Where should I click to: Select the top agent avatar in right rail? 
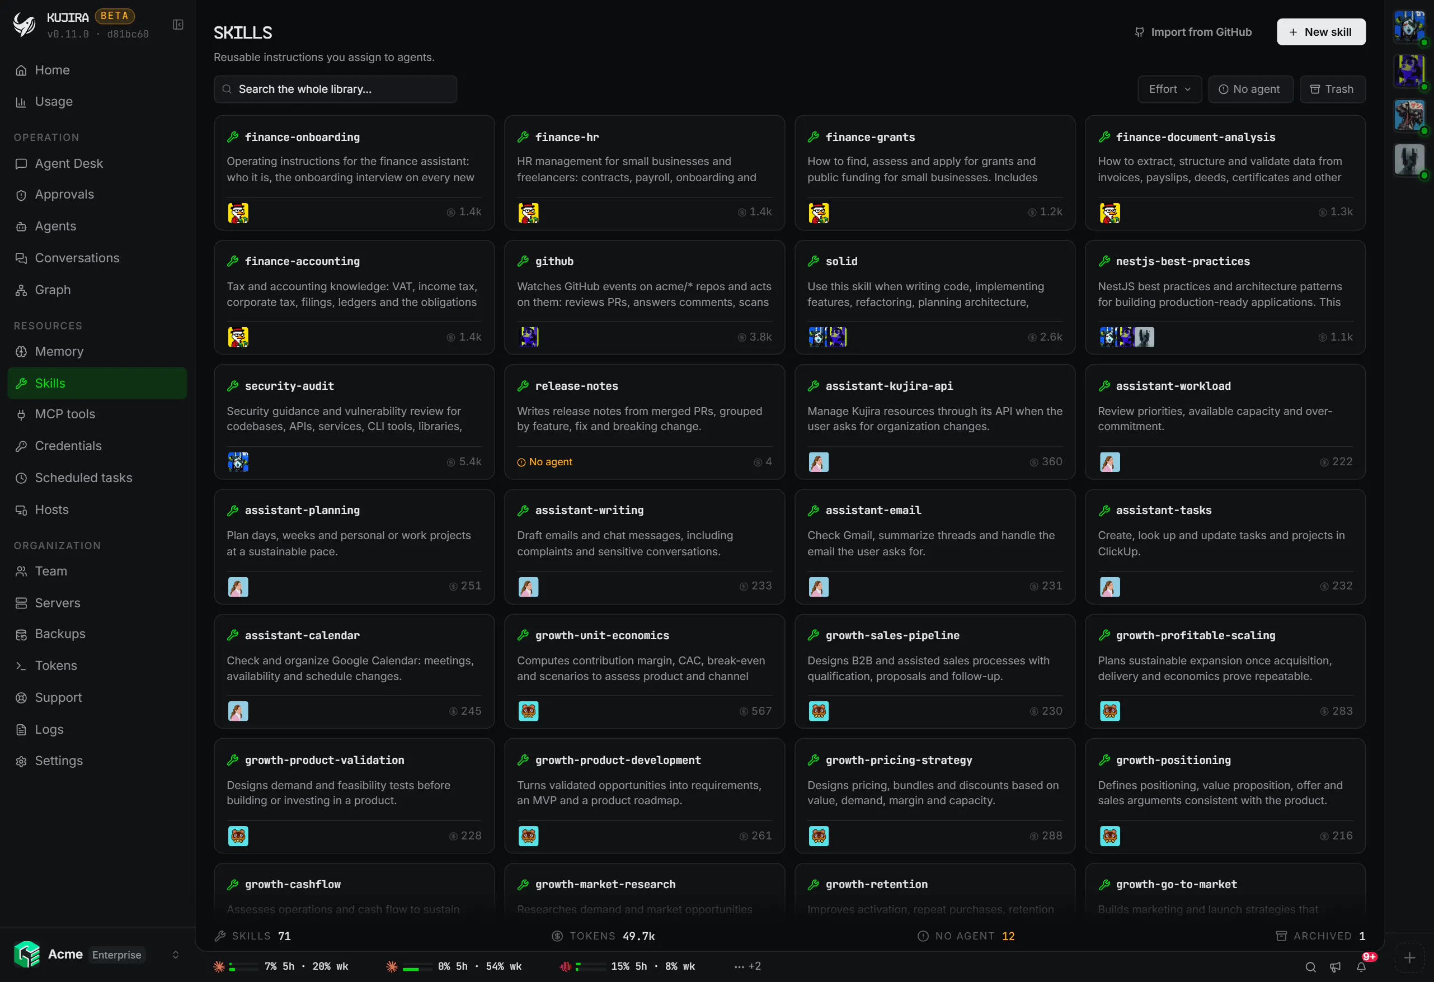(1409, 26)
